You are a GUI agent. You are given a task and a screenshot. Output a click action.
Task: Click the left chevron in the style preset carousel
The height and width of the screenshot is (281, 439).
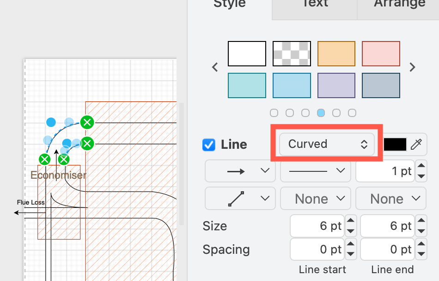(x=214, y=67)
